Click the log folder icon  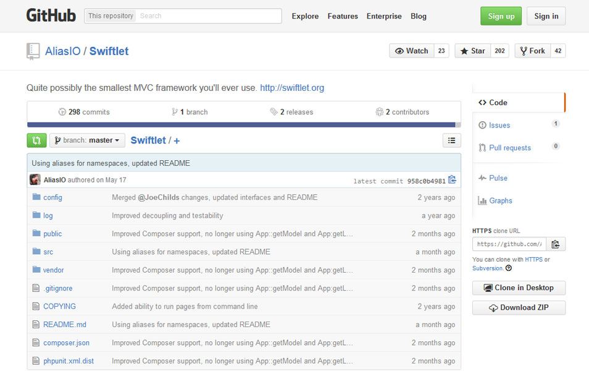click(x=36, y=215)
